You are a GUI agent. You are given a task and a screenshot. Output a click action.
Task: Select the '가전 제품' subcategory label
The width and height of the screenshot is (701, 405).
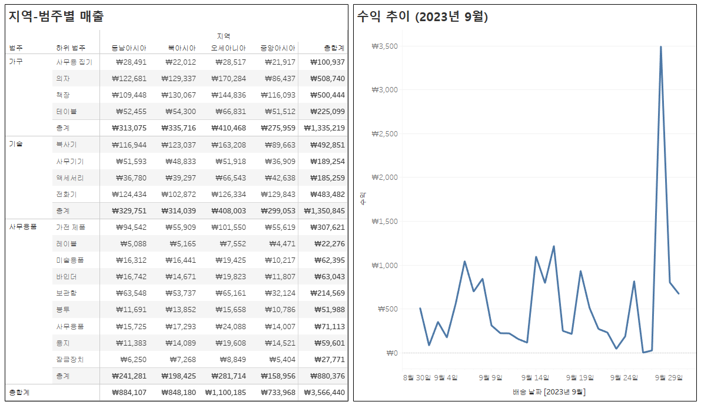tap(71, 227)
